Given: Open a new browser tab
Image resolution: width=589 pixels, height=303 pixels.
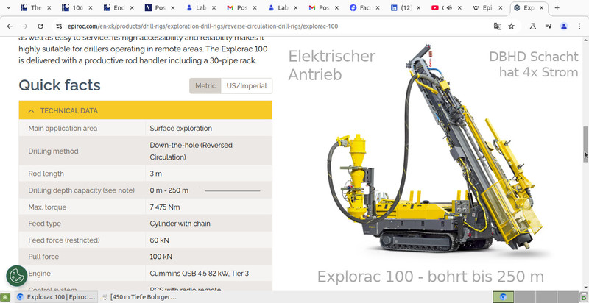Looking at the screenshot, I should pyautogui.click(x=557, y=8).
